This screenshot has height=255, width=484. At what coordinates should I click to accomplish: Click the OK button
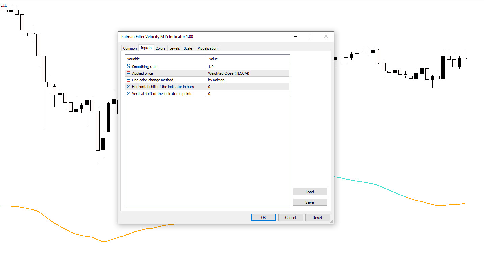pyautogui.click(x=264, y=218)
